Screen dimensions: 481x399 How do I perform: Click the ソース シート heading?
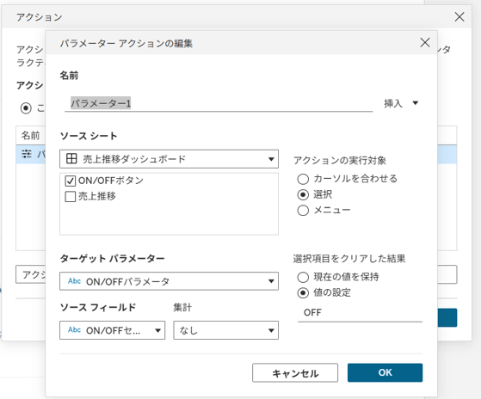(x=89, y=136)
